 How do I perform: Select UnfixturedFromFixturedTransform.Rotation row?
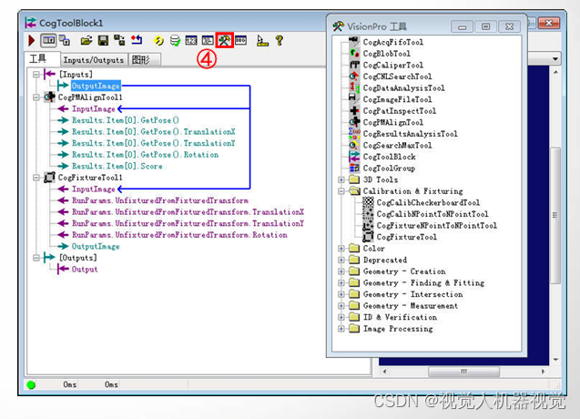click(x=179, y=235)
